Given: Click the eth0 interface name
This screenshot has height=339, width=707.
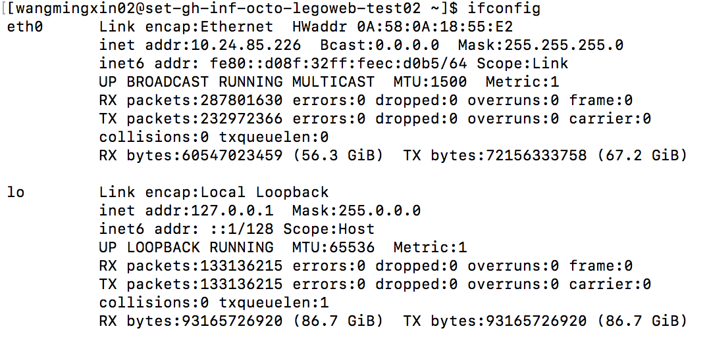Looking at the screenshot, I should [25, 27].
